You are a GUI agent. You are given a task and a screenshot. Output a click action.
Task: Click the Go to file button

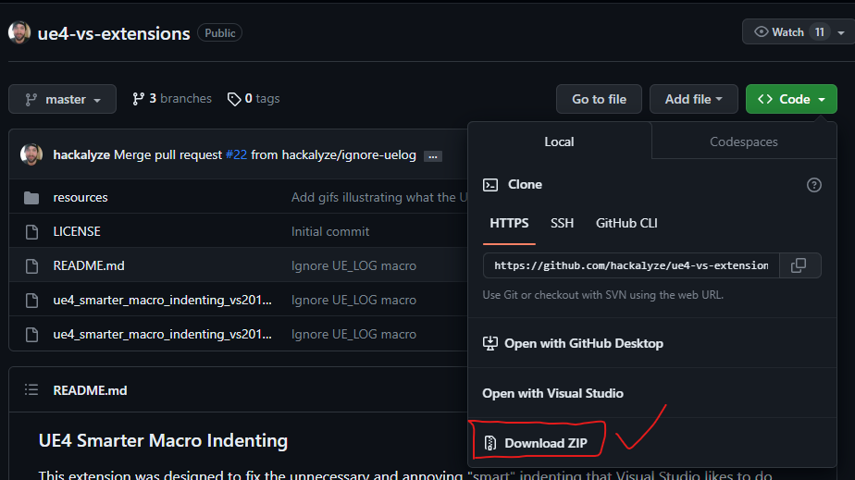coord(599,99)
